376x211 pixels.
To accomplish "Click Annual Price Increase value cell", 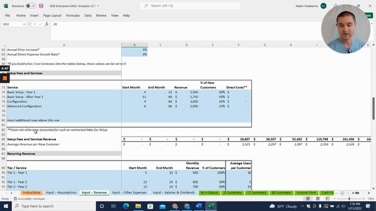I will tap(135, 50).
